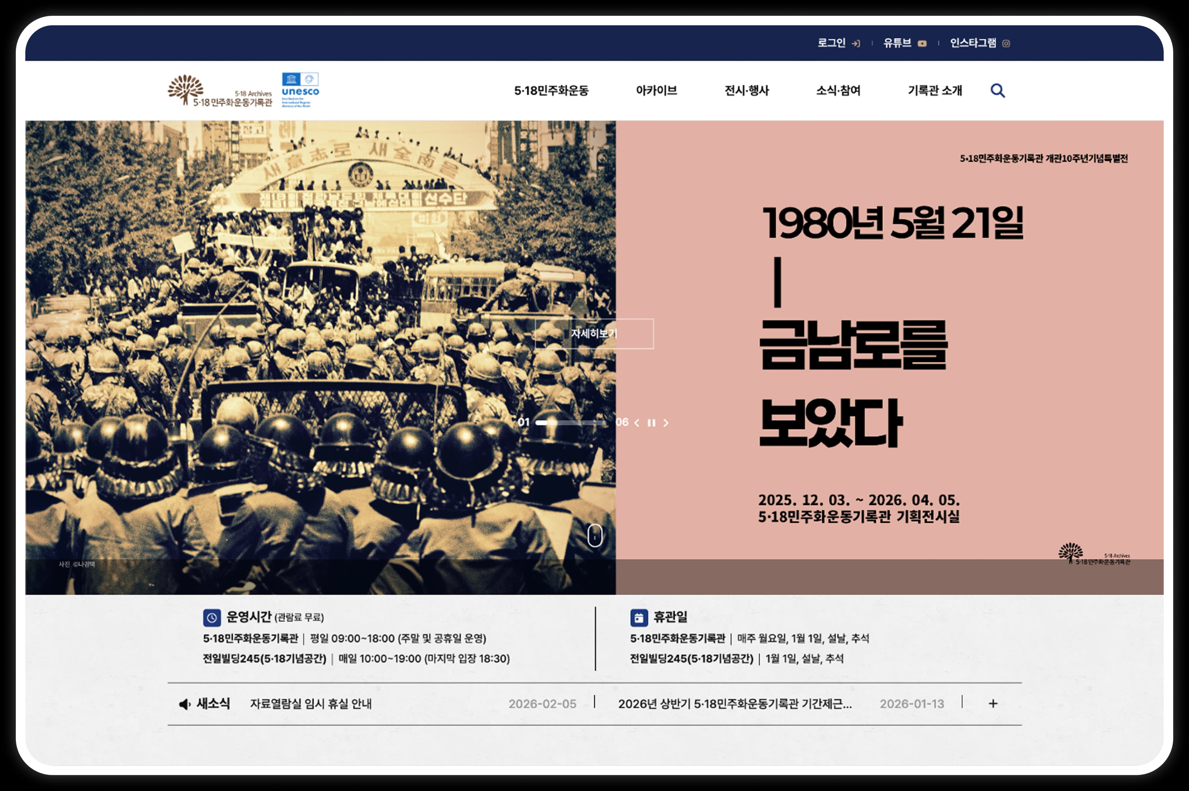1189x791 pixels.
Task: Open news item 2026년 상반기 5·18민주화운동기록관 기간제근...
Action: (x=735, y=704)
